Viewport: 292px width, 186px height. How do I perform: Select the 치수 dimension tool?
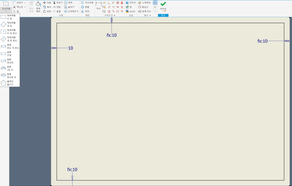click(98, 6)
